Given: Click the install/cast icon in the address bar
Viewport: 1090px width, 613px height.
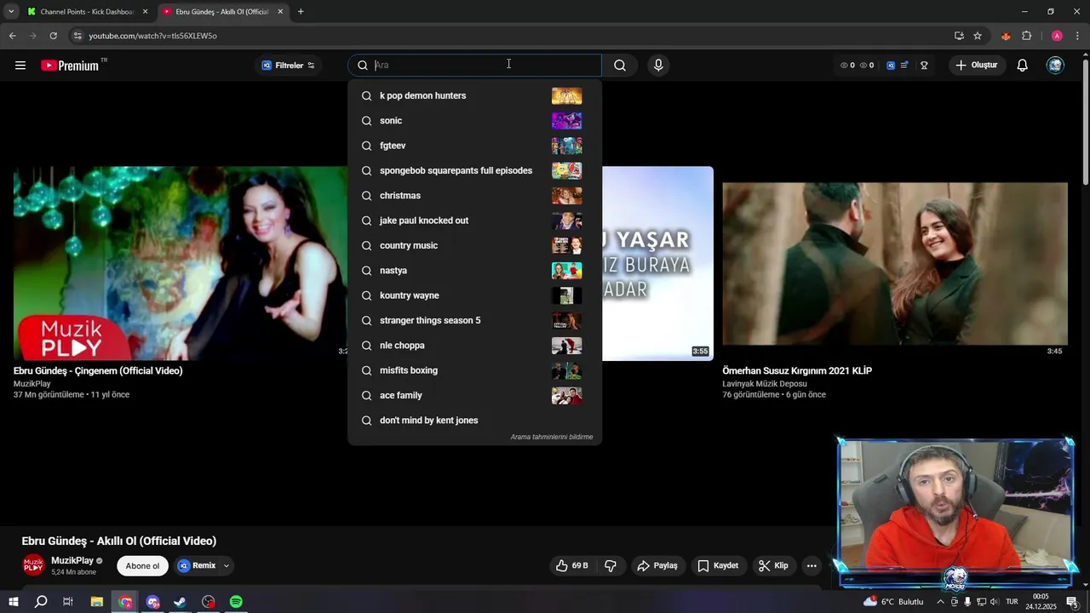Looking at the screenshot, I should pos(959,36).
